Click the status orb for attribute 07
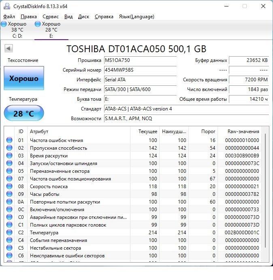 coord(9,178)
